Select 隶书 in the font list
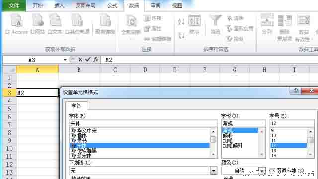 coord(140,140)
